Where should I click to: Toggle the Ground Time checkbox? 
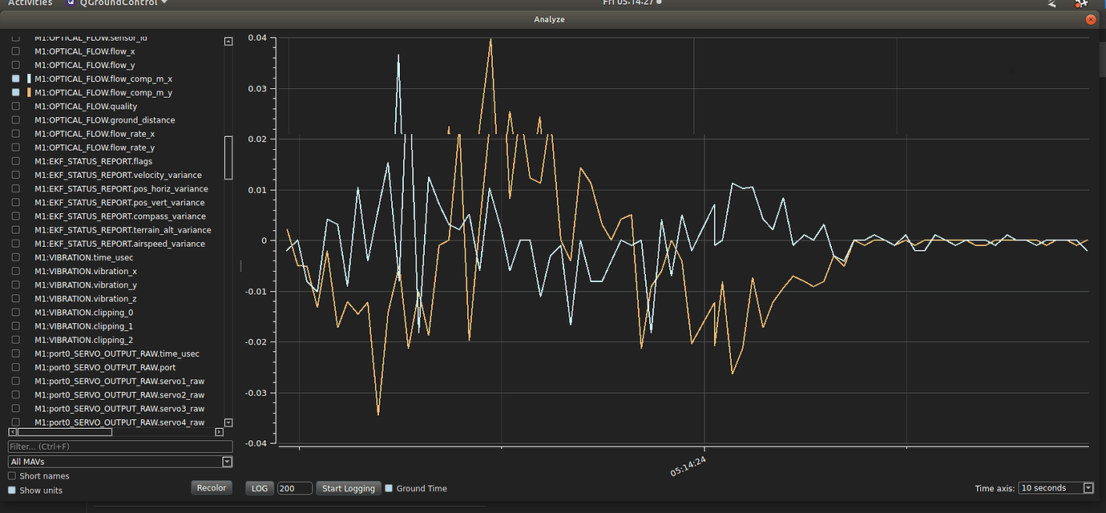(389, 488)
